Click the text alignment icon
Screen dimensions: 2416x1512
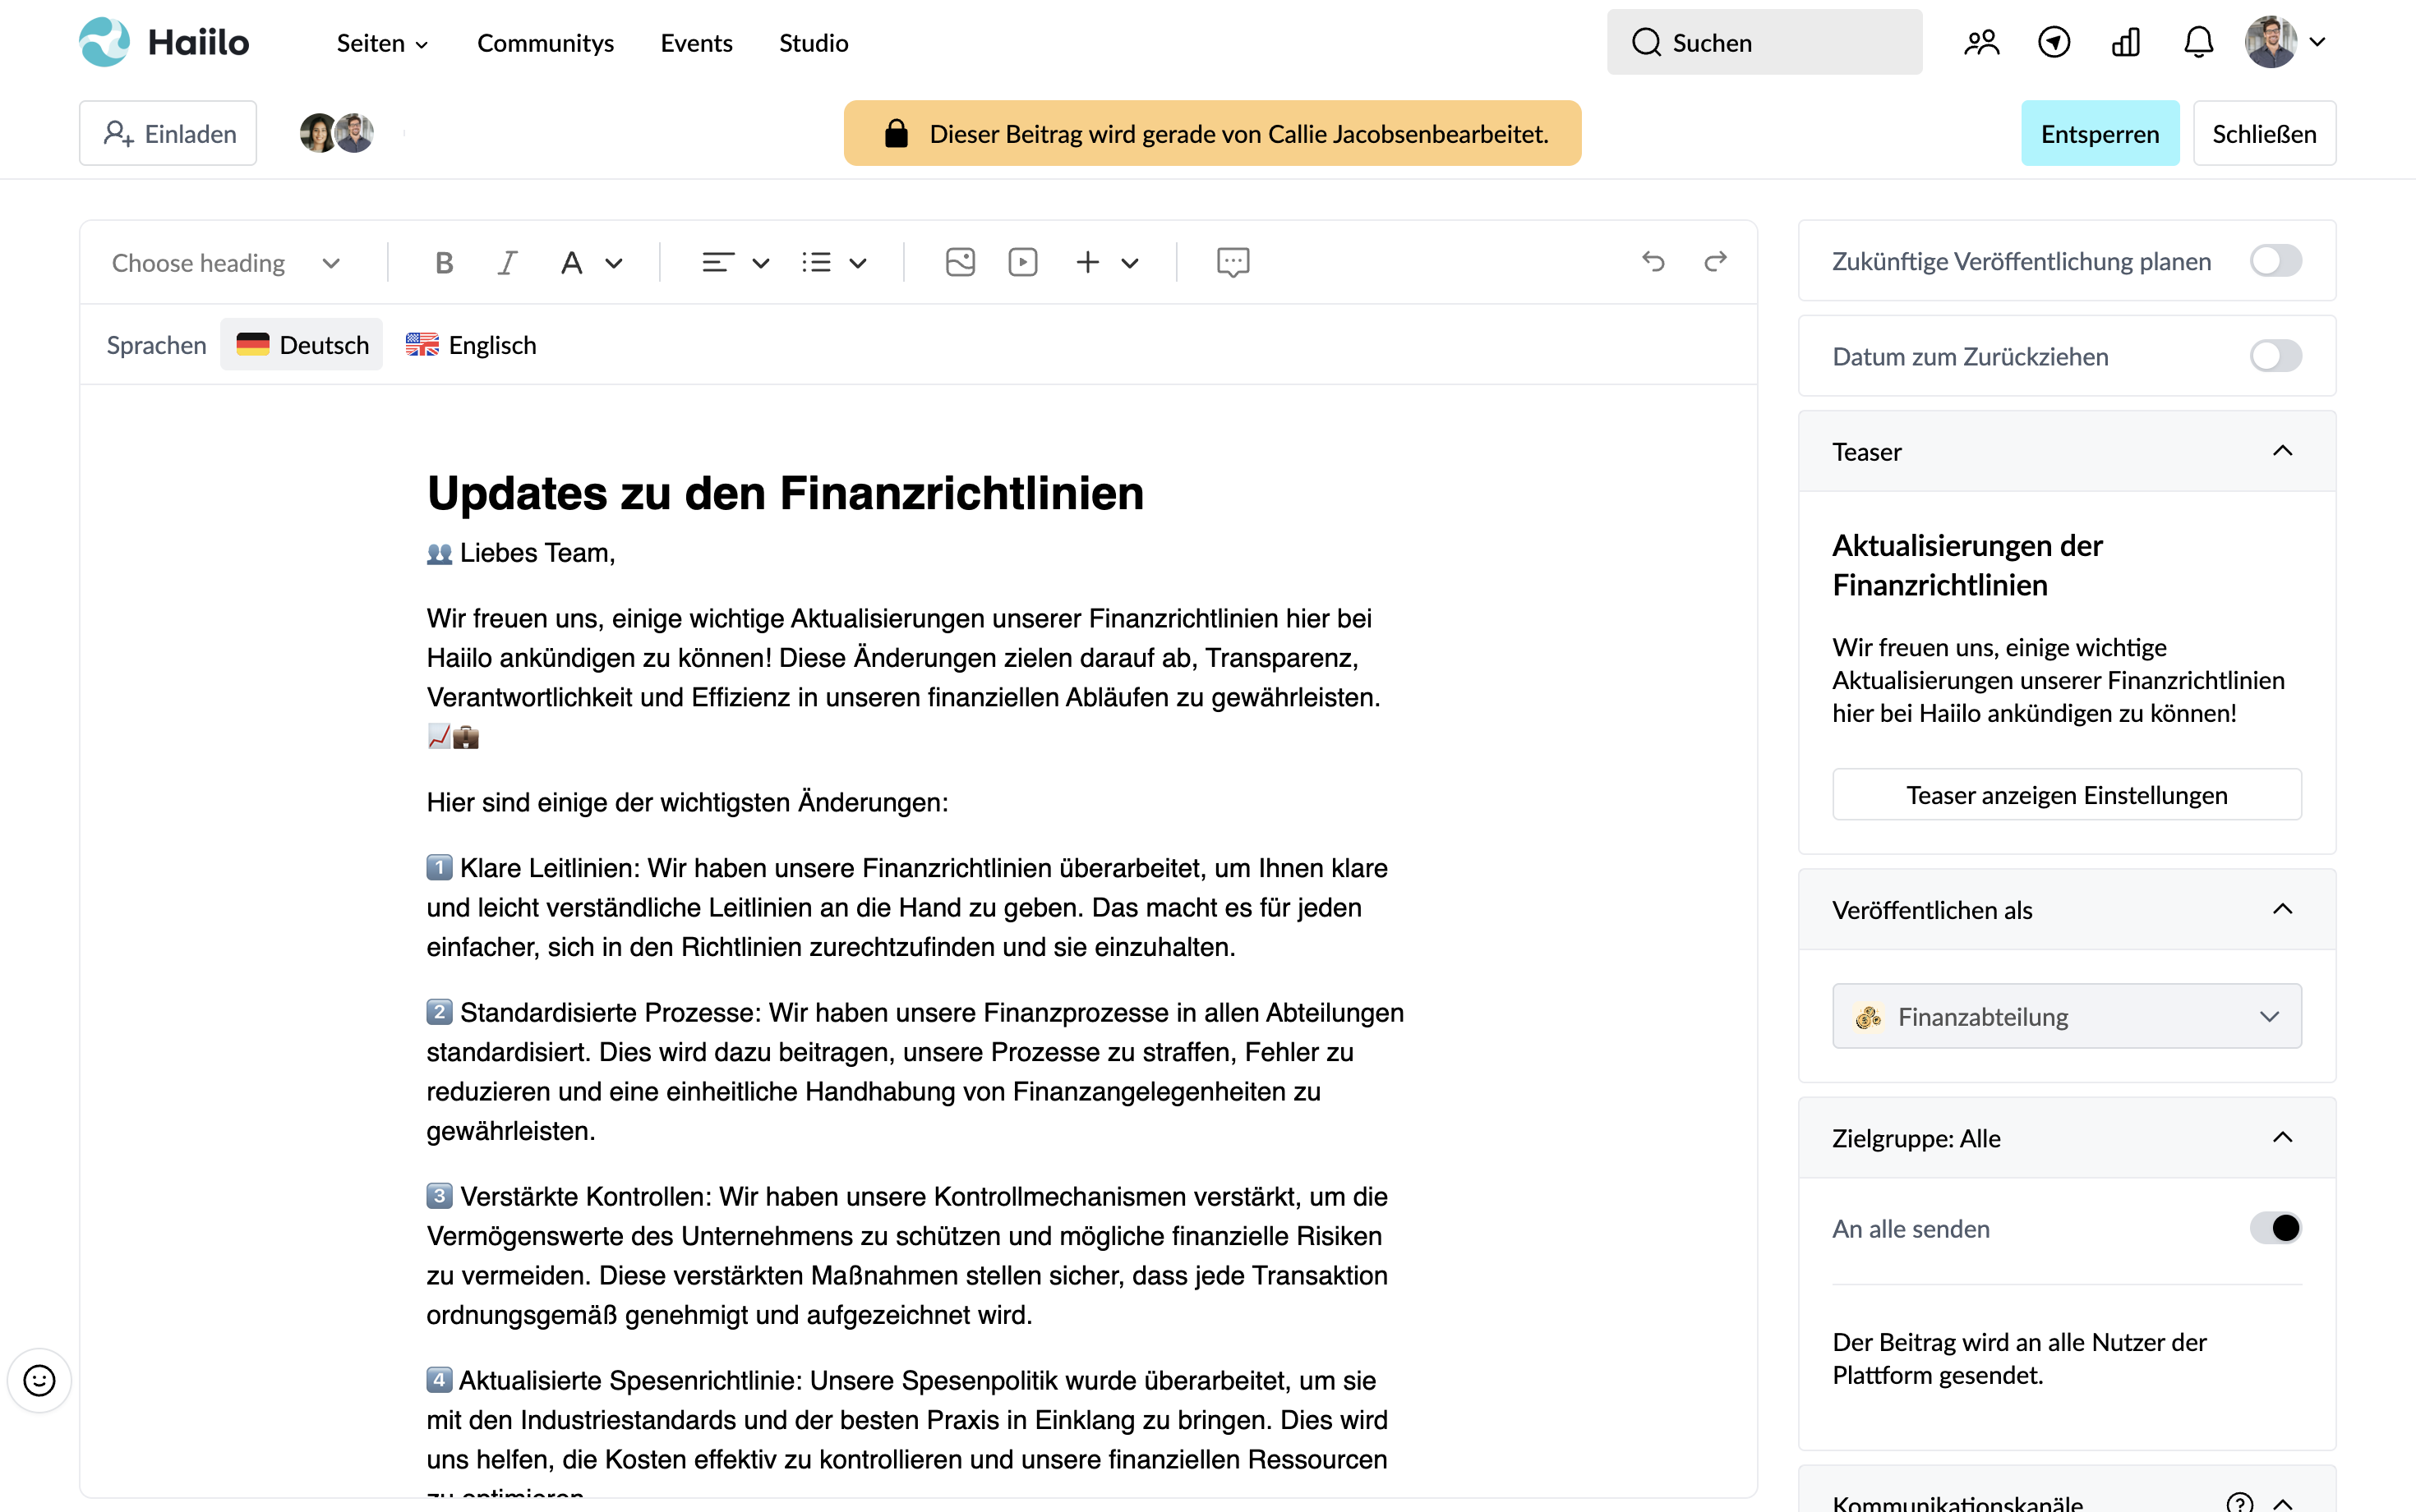point(717,262)
